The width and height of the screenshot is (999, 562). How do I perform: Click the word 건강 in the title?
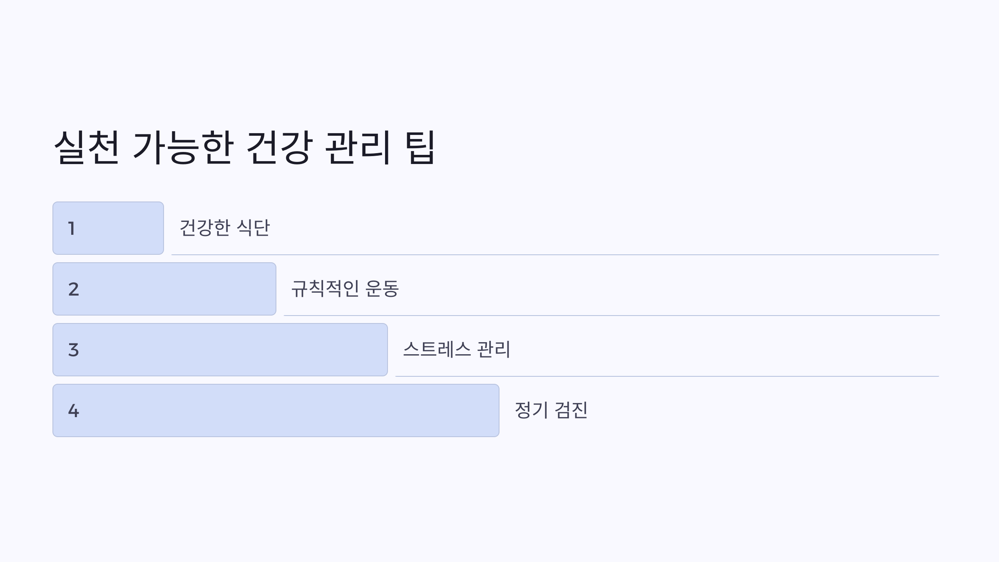[x=279, y=147]
